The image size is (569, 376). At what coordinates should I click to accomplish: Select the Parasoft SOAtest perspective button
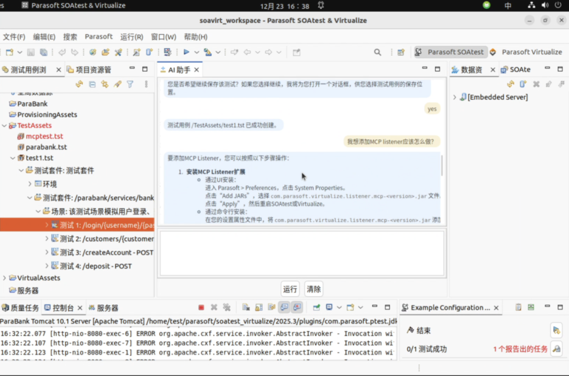point(450,52)
